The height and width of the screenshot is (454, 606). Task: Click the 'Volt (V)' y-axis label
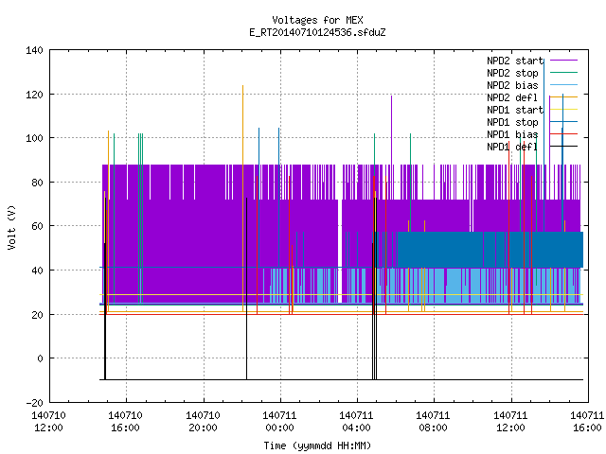11,227
